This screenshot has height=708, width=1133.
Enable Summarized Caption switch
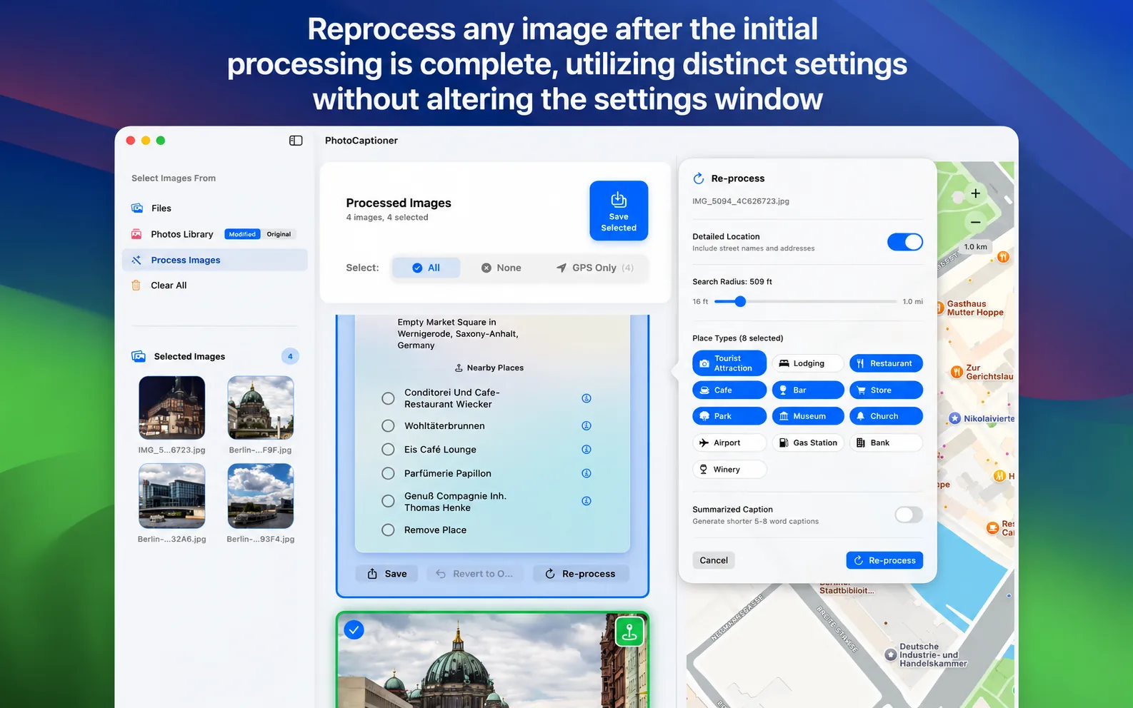coord(908,515)
